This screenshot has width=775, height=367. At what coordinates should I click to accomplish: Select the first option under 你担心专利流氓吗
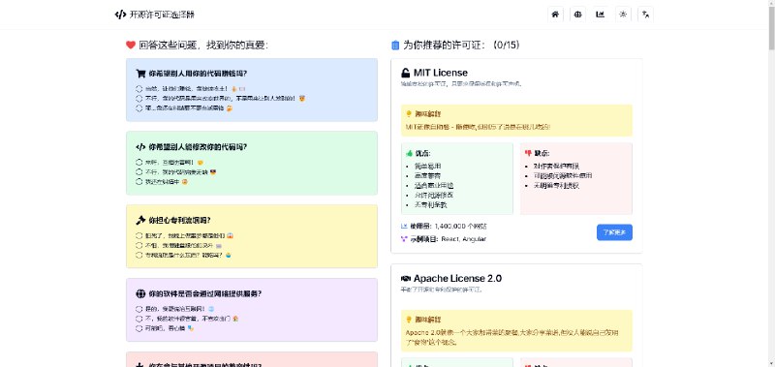139,235
